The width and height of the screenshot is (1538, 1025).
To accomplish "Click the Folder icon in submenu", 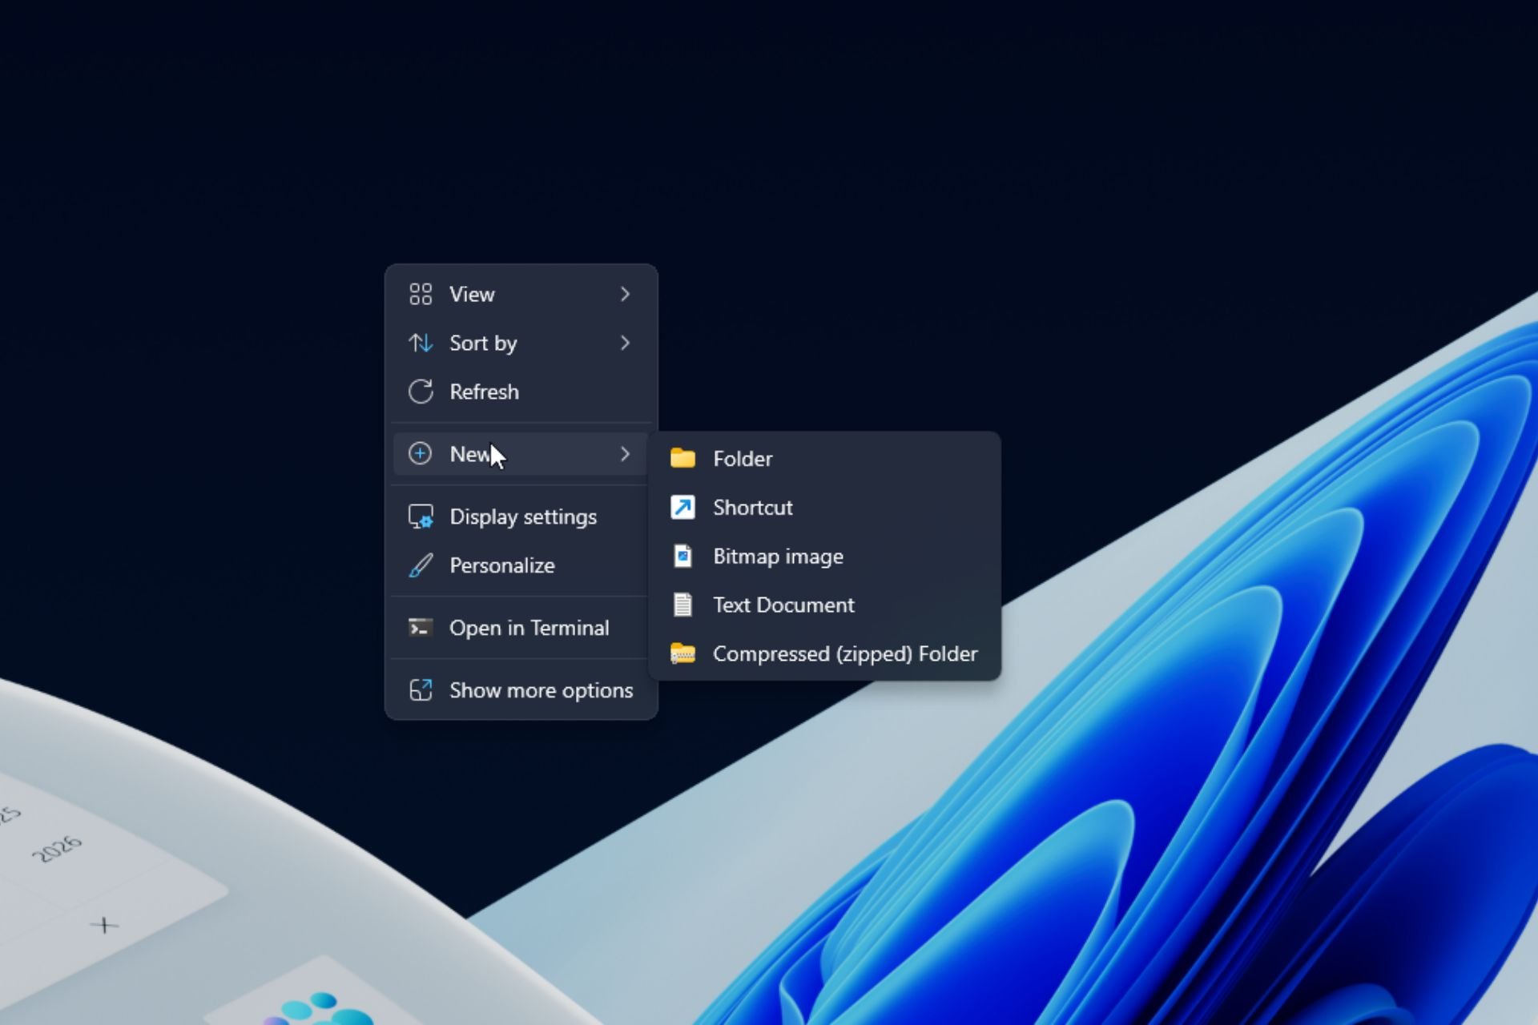I will pos(682,459).
